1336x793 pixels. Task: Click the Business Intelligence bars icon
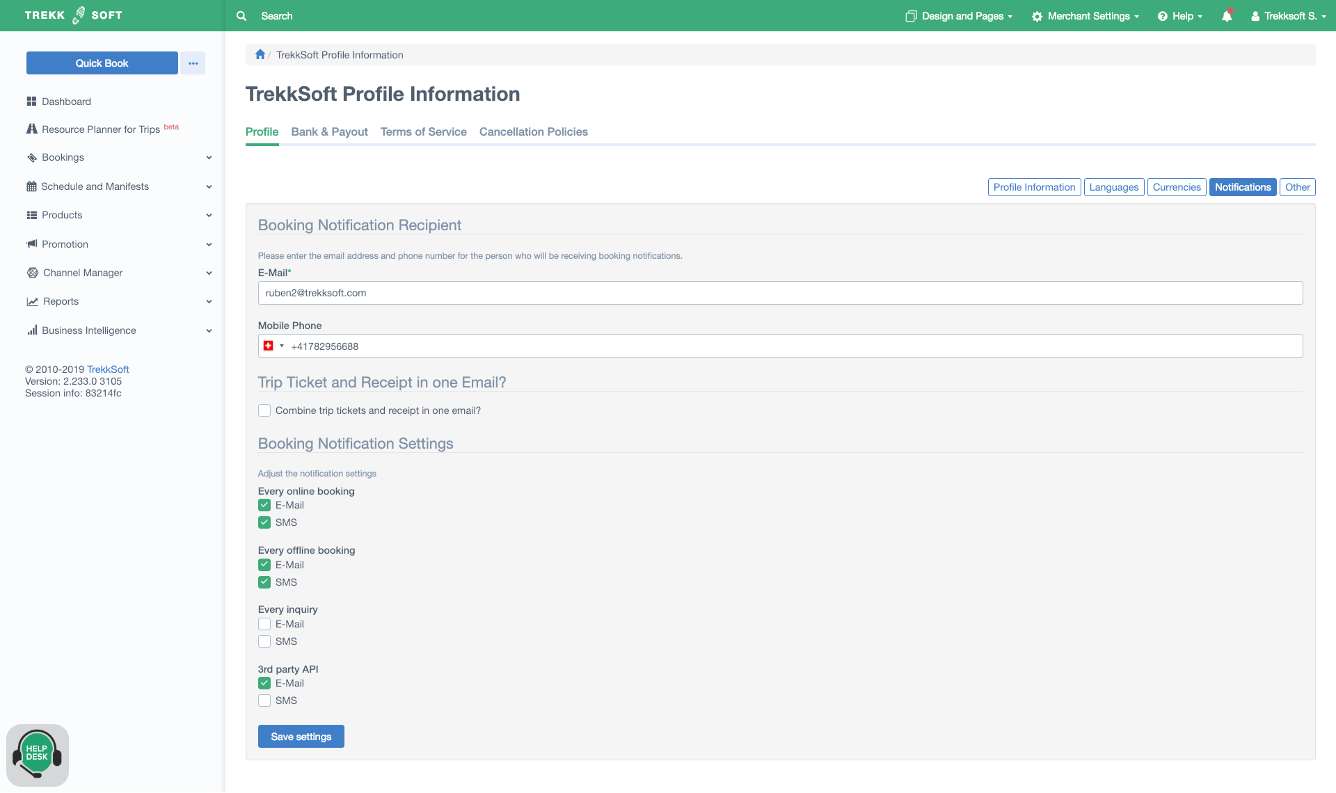32,330
